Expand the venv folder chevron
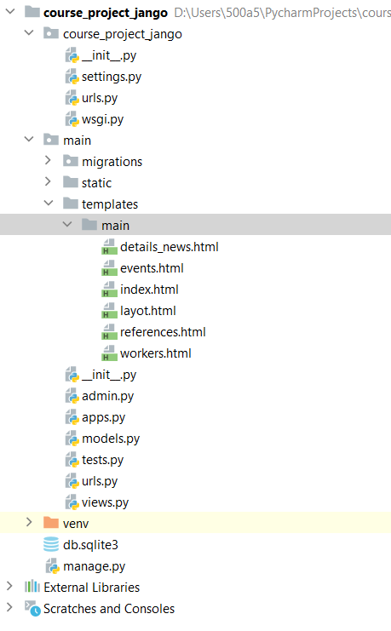 [x=29, y=522]
